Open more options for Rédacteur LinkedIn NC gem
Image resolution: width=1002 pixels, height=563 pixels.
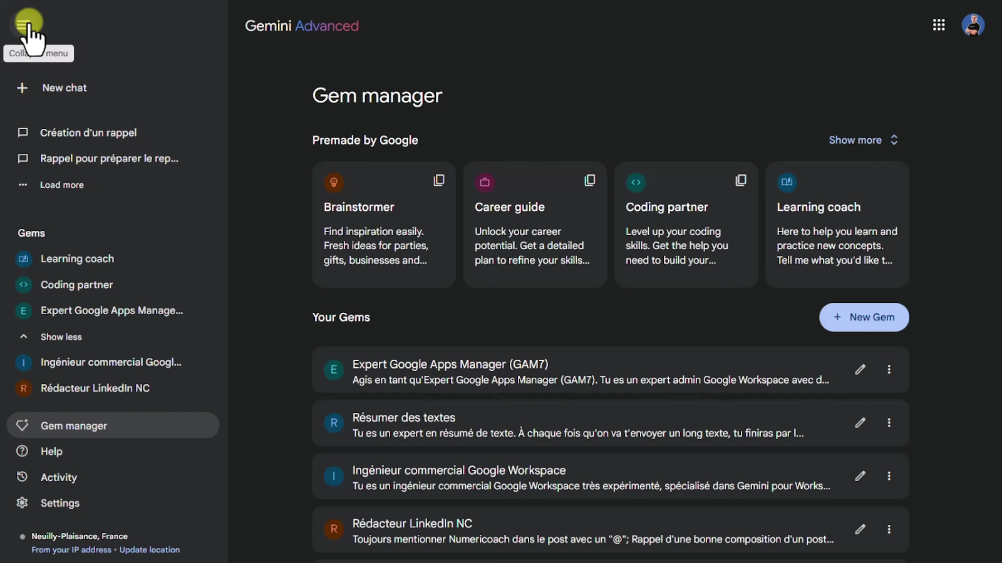[889, 529]
